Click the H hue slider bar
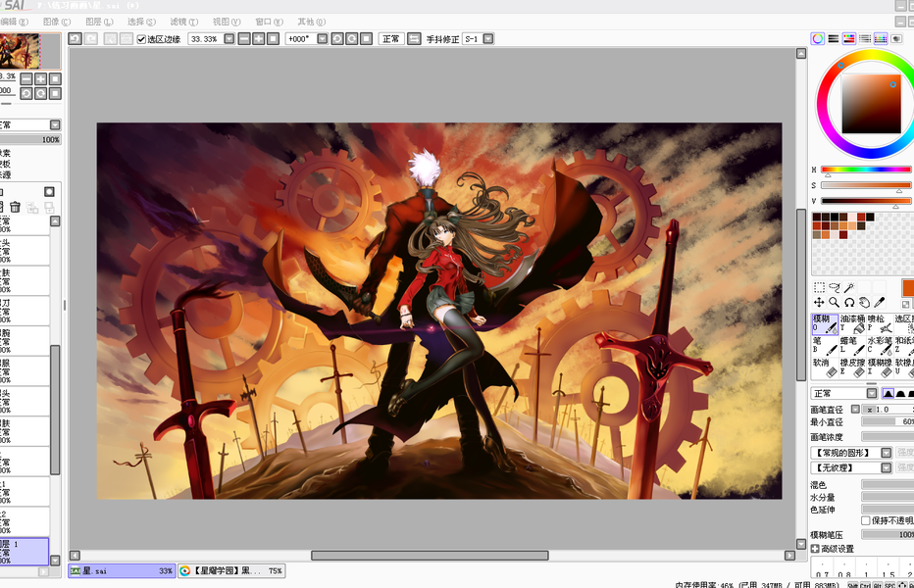The height and width of the screenshot is (588, 914). click(866, 170)
